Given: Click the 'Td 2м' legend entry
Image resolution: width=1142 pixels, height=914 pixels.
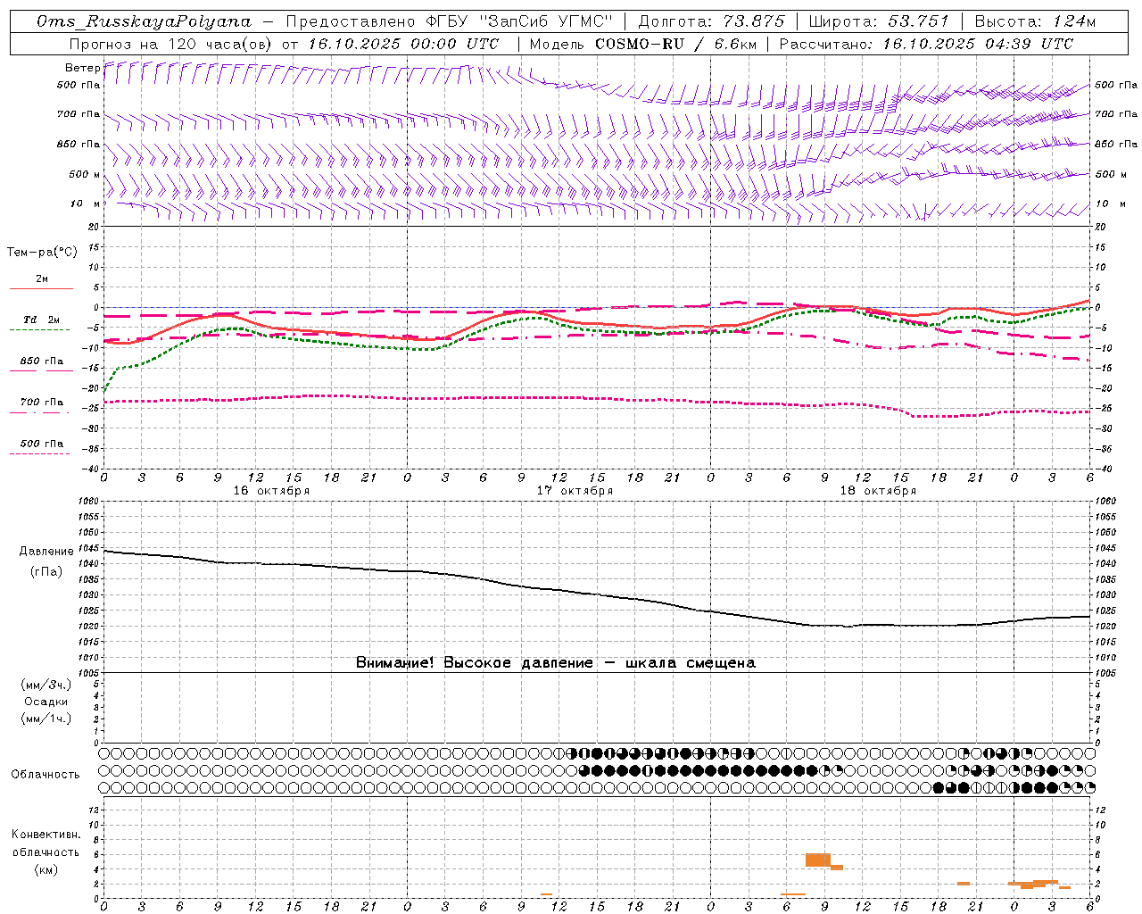Looking at the screenshot, I should (42, 320).
